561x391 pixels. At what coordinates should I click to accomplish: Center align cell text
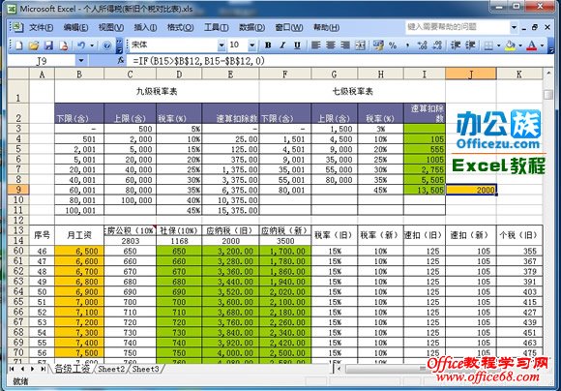click(331, 45)
